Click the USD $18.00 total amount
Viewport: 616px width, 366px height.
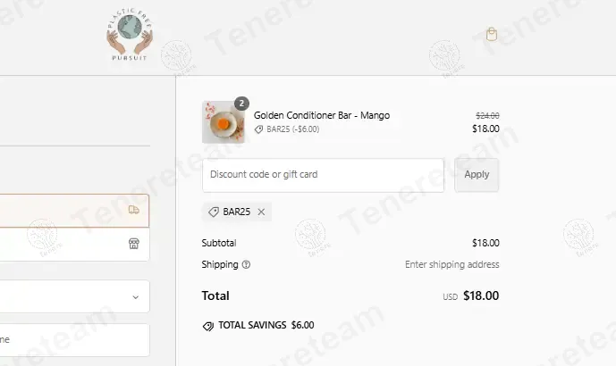coord(480,295)
